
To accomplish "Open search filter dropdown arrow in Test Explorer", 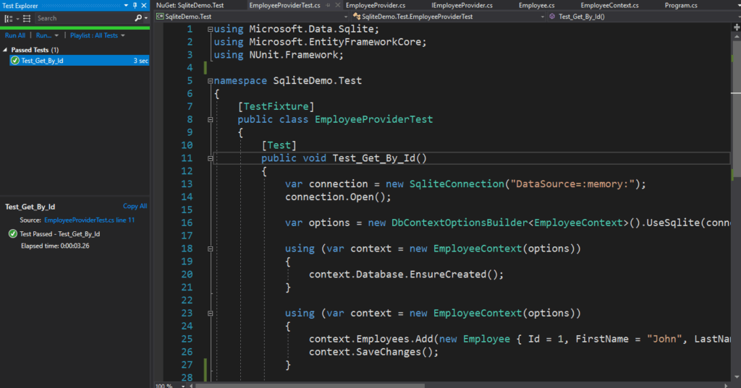I will (146, 18).
